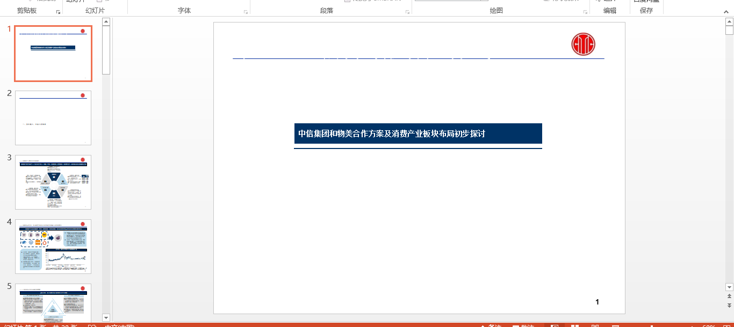Click the 段落 group label

pyautogui.click(x=327, y=11)
